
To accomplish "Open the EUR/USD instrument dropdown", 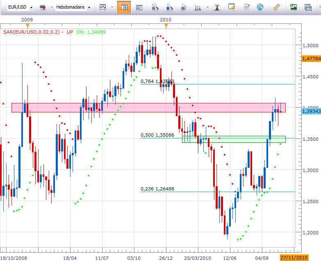I will [31, 7].
